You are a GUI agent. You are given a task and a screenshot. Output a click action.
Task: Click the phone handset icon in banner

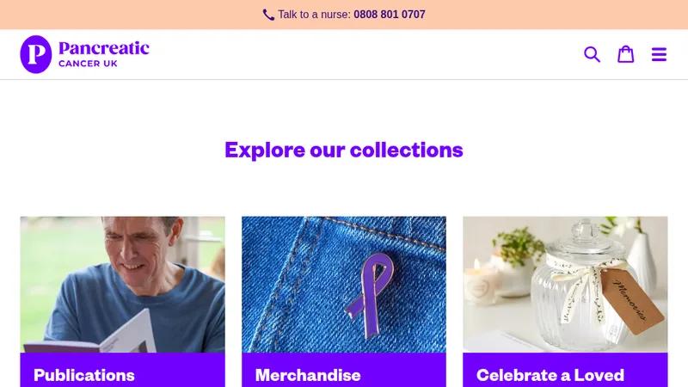pyautogui.click(x=268, y=15)
